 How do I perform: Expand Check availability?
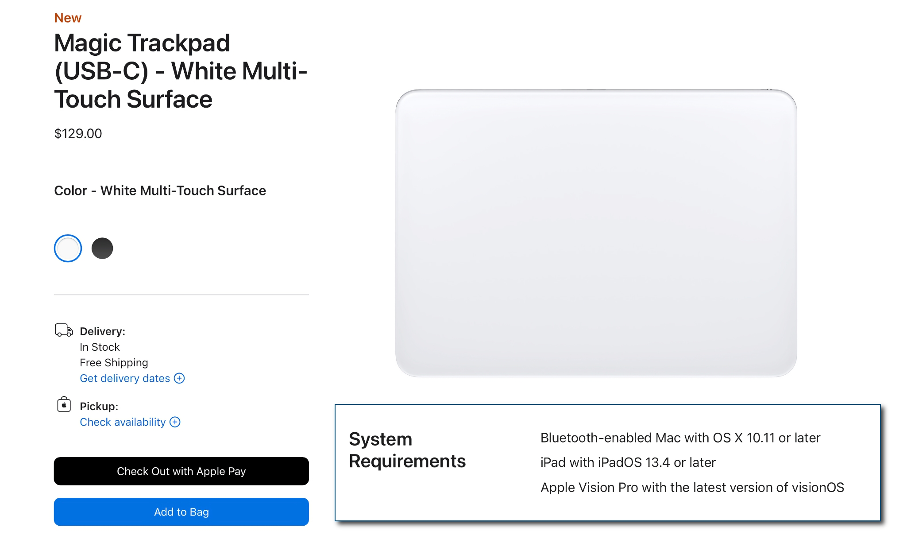[x=122, y=422]
